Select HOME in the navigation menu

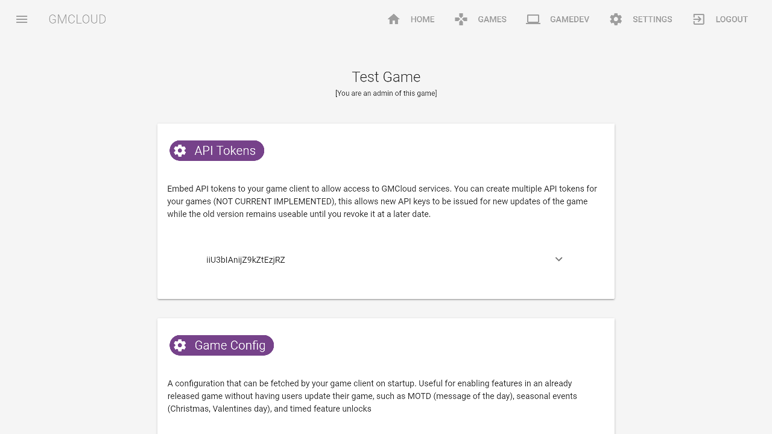(x=422, y=19)
